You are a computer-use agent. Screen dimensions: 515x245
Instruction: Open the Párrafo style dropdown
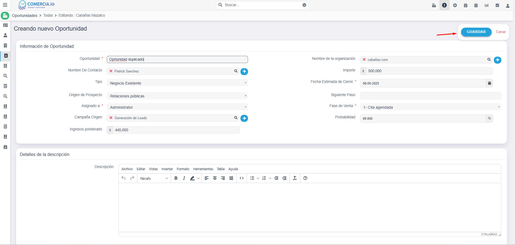point(154,178)
